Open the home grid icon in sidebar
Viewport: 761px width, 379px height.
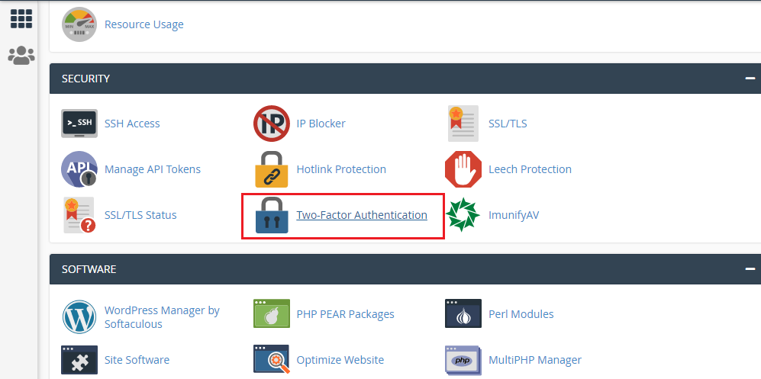(x=21, y=18)
